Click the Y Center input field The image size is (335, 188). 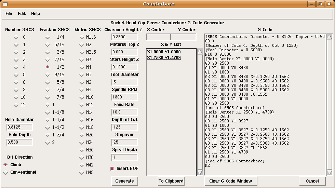coord(183,37)
